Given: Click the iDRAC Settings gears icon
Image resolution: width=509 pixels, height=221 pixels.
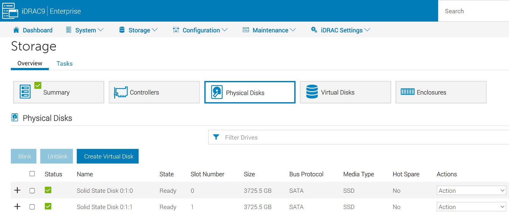Looking at the screenshot, I should pyautogui.click(x=314, y=30).
